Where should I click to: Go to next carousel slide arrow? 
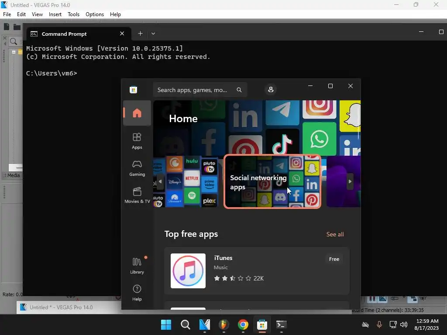[x=350, y=181]
